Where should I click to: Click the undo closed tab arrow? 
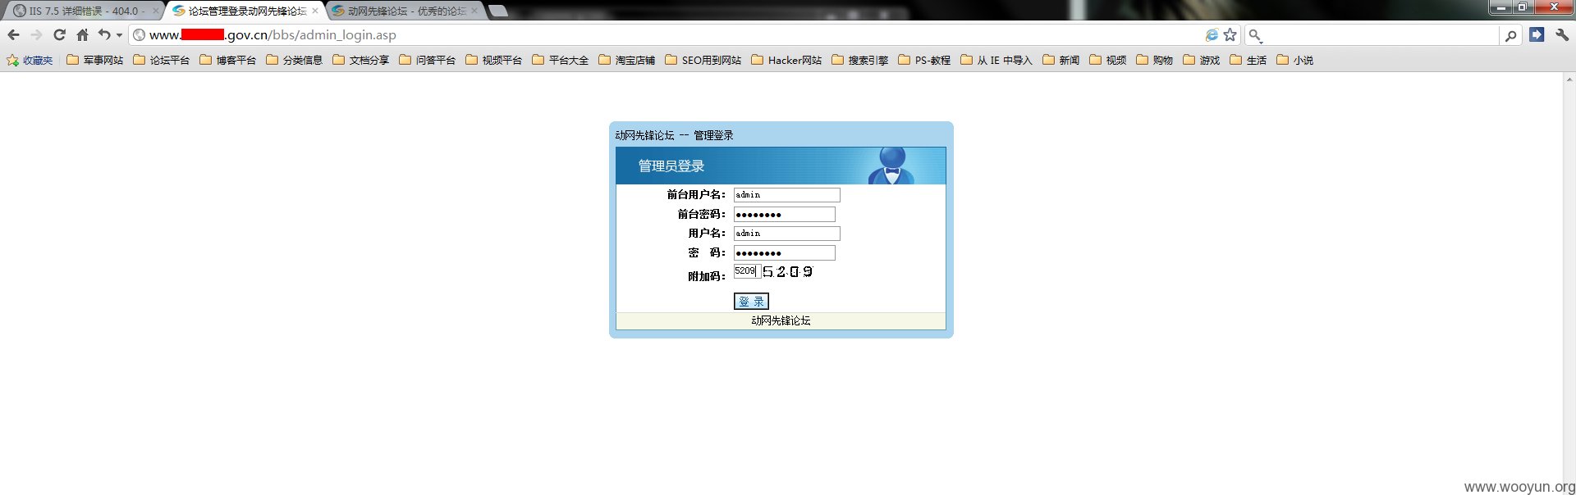point(104,35)
